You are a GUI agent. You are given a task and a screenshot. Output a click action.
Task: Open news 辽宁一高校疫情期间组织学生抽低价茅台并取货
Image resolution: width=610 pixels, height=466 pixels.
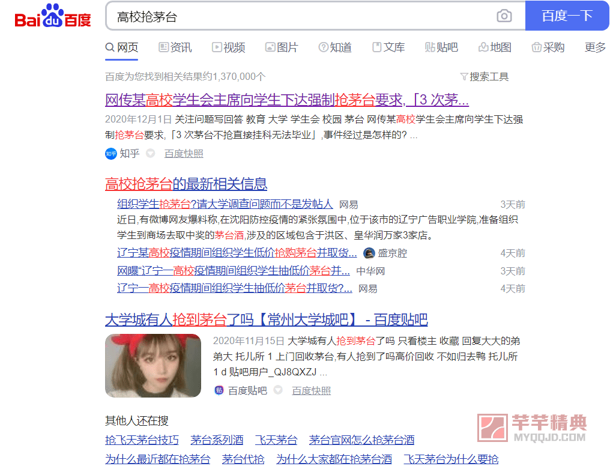[235, 288]
